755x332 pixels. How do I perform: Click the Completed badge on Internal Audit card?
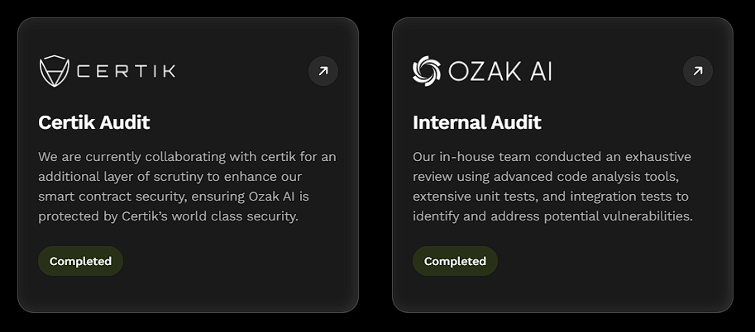tap(455, 261)
